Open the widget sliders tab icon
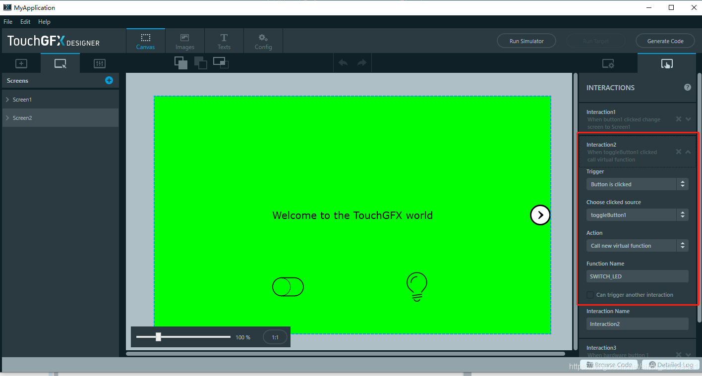The height and width of the screenshot is (376, 702). (x=100, y=63)
